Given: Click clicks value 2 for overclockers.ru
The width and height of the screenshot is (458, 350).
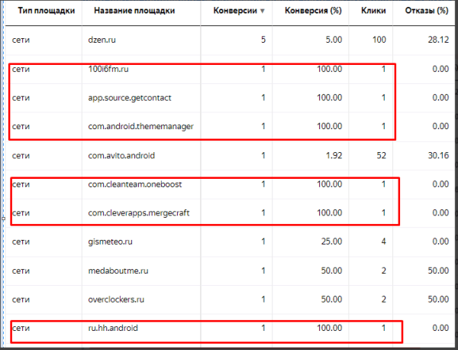Looking at the screenshot, I should tap(383, 300).
